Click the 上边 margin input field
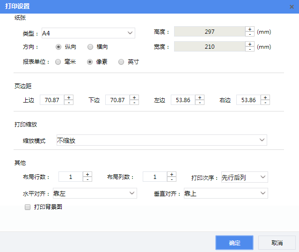The width and height of the screenshot is (299, 252). pyautogui.click(x=51, y=100)
